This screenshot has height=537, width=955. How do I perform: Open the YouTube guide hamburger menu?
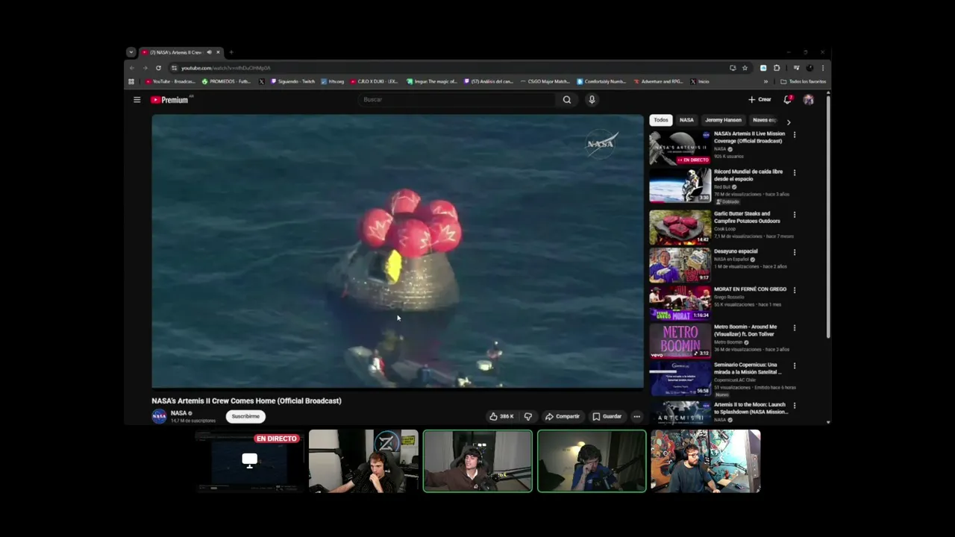[137, 99]
